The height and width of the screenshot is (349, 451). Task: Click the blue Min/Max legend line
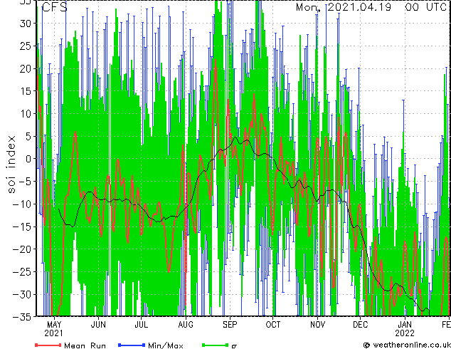132,345
